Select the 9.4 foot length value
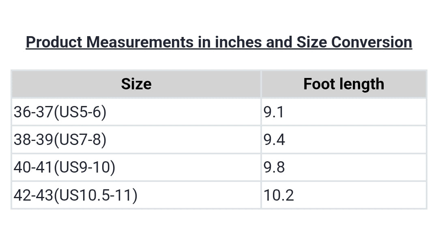Viewport: 438px width, 240px height. 275,140
